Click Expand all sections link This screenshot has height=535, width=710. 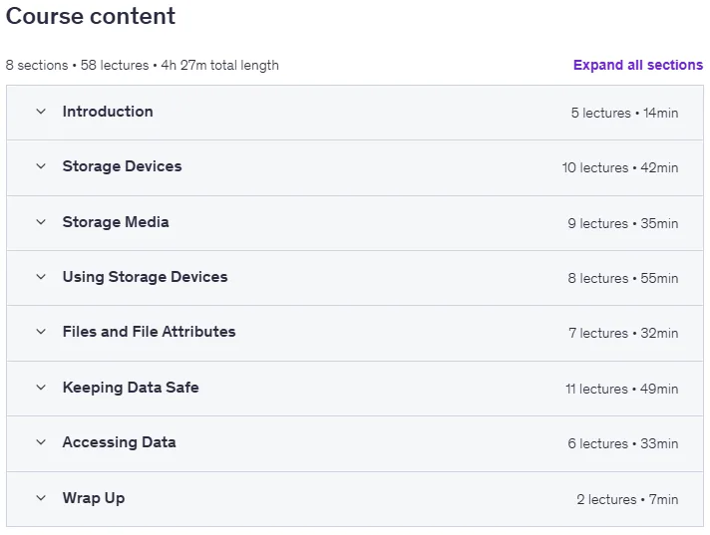[x=638, y=65]
